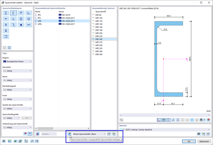Select UPE 400 in the cross-section list
The image size is (213, 145).
(104, 54)
